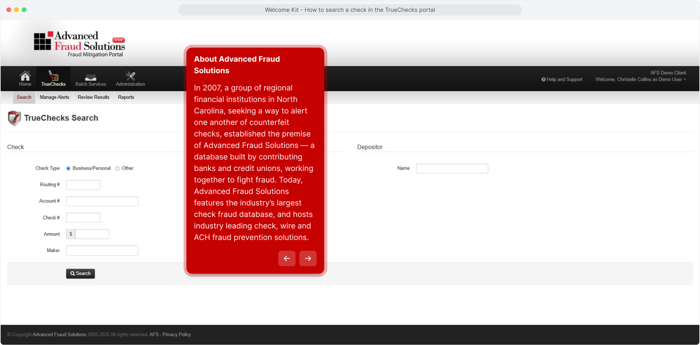The height and width of the screenshot is (345, 700).
Task: Select Other check type radio
Action: [x=118, y=169]
